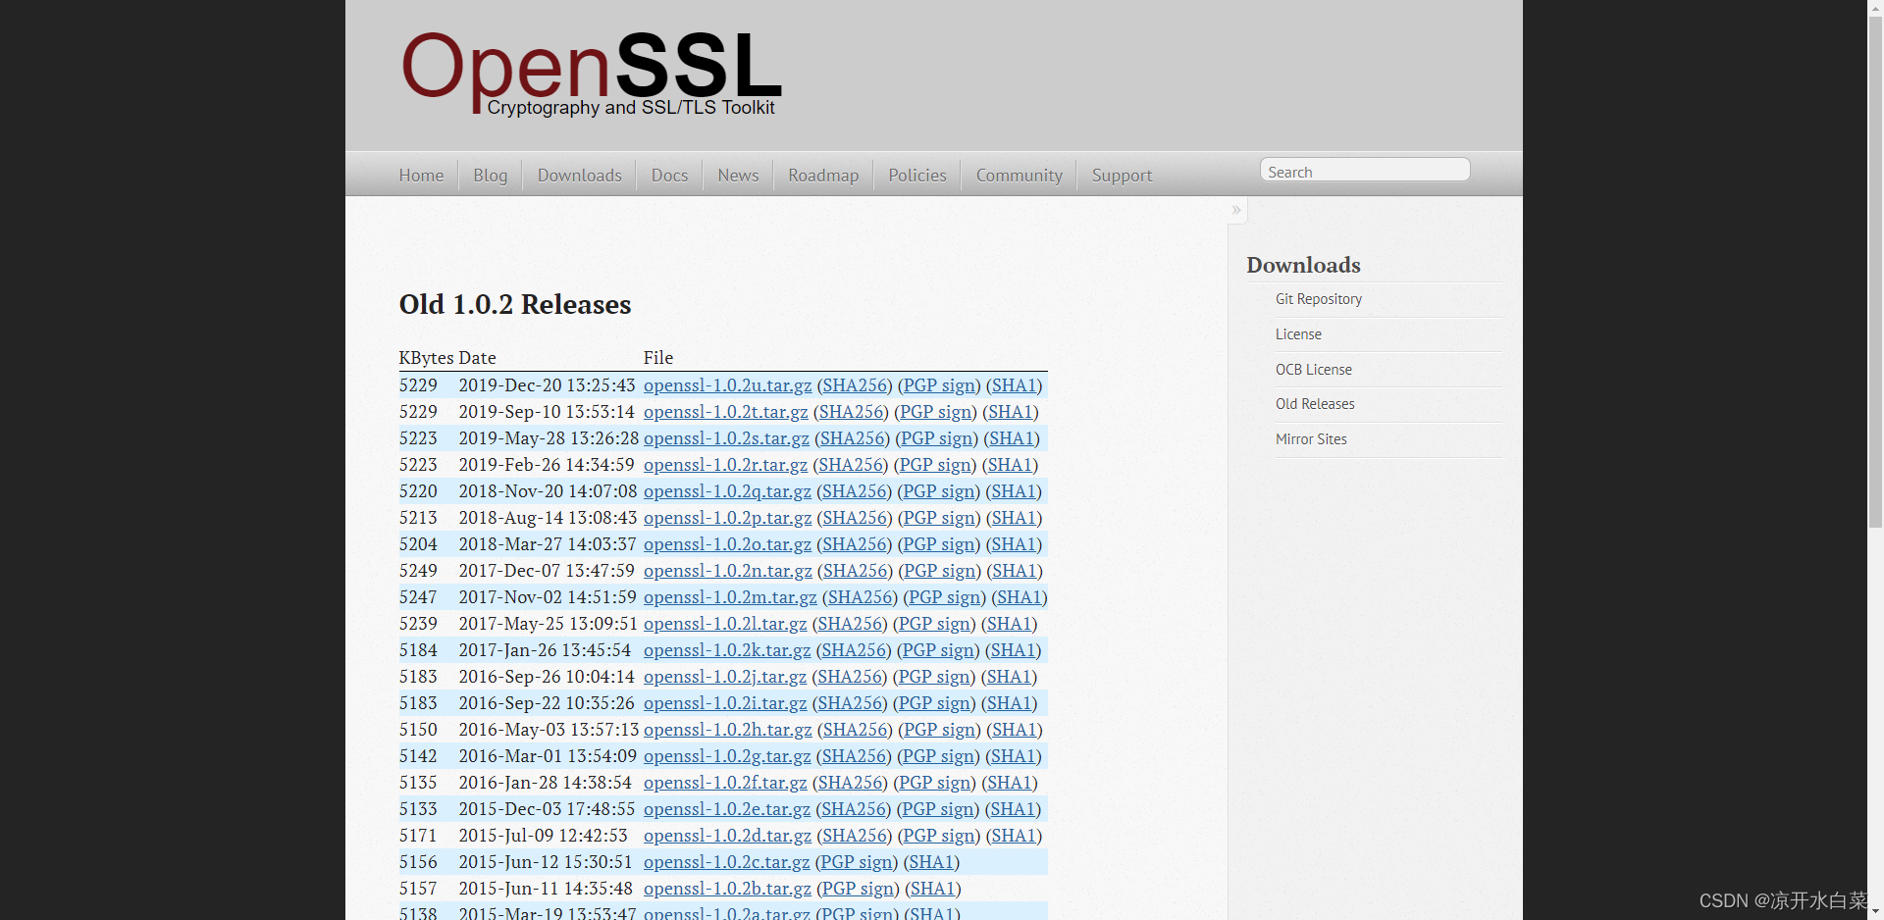Download openssl-1.0.2e.tar.gz
This screenshot has width=1884, height=920.
point(727,809)
